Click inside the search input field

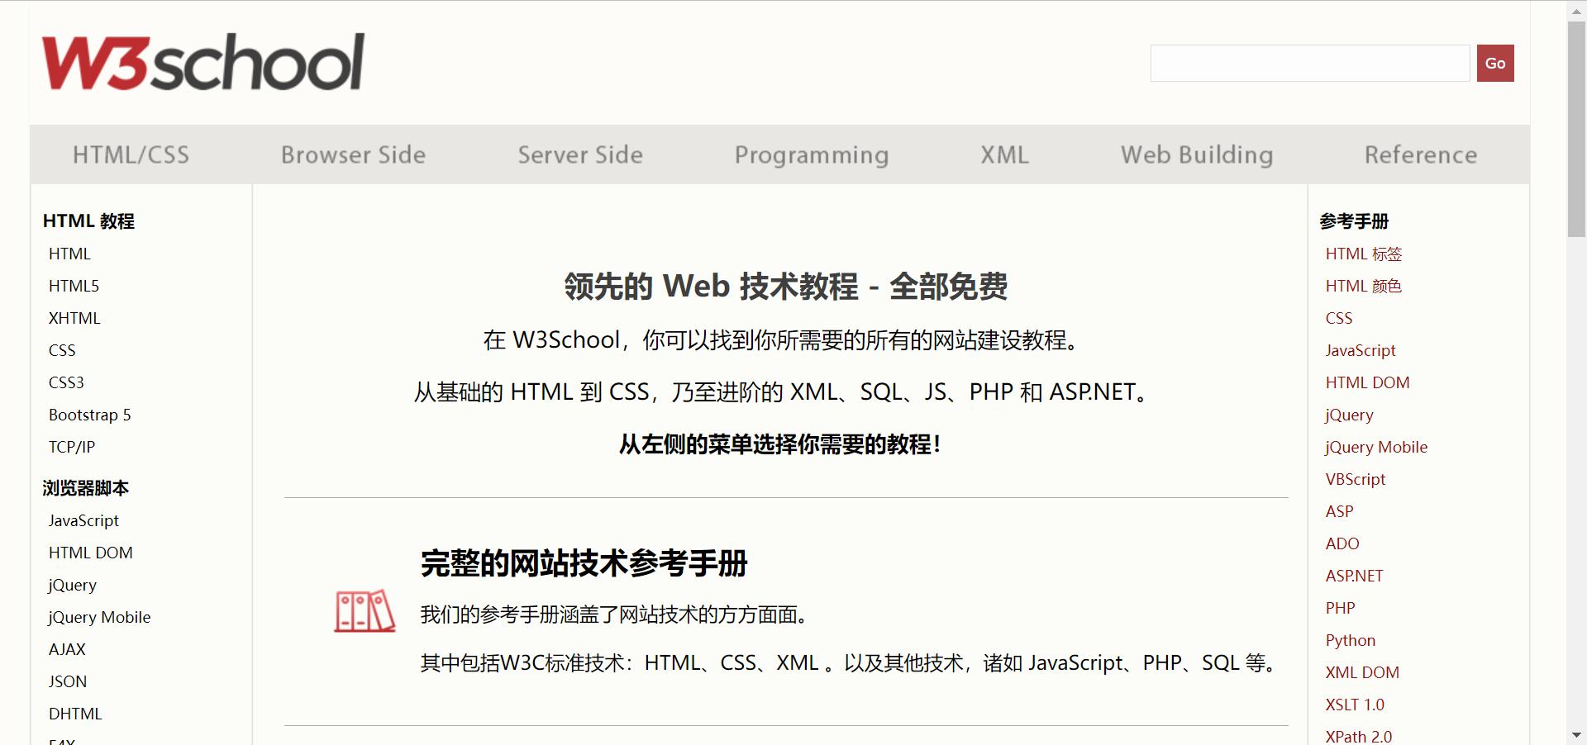(x=1308, y=63)
